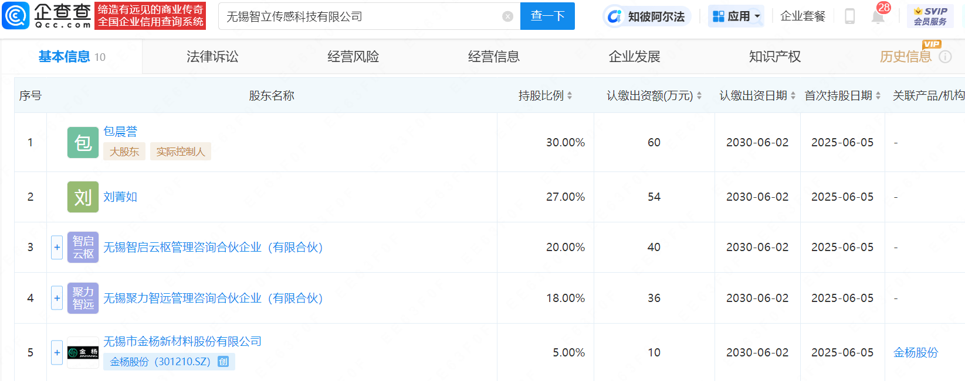Expand the 无锡聚力智远 shareholder row
This screenshot has height=381, width=965.
57,298
